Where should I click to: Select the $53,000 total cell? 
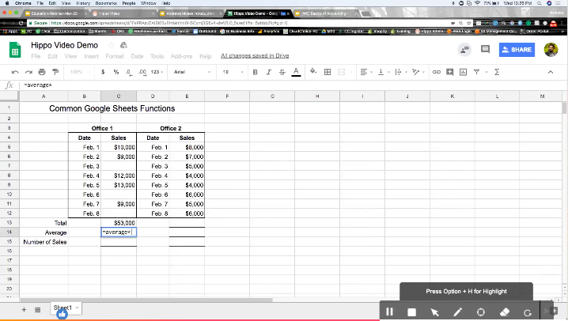[x=119, y=223]
